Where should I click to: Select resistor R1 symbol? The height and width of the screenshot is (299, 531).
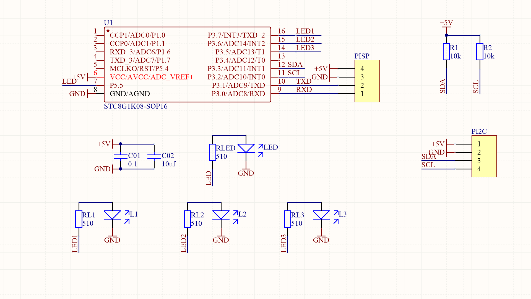(446, 51)
